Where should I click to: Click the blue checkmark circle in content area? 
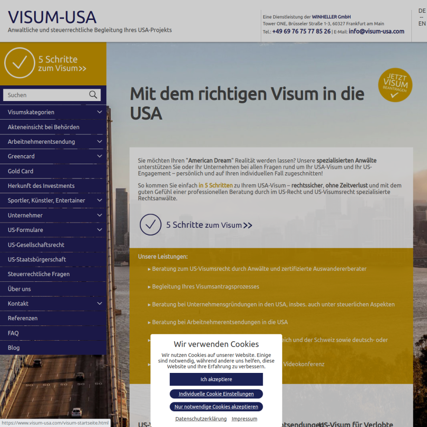pos(150,225)
